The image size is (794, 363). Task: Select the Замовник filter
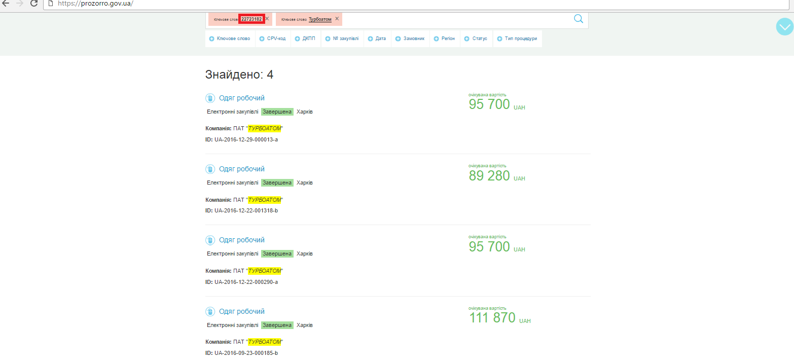[x=410, y=39]
